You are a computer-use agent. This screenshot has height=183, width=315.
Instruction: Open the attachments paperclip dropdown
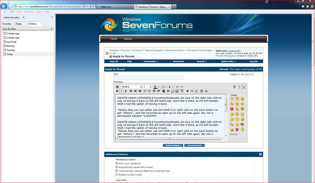(x=173, y=87)
